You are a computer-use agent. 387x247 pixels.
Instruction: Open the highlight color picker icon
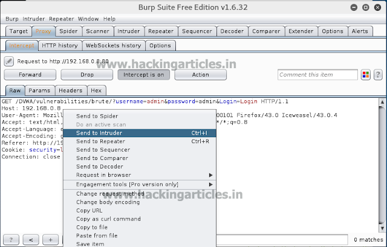pos(365,75)
